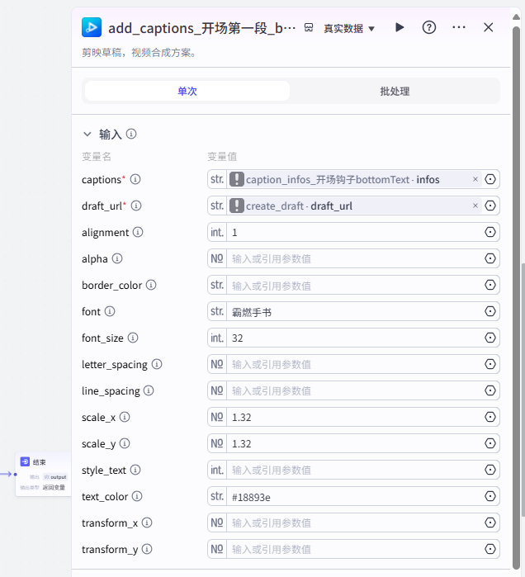Show info tooltip for letter_spacing

click(x=157, y=364)
